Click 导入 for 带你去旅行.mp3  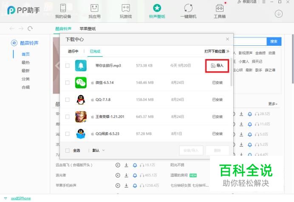(x=217, y=65)
